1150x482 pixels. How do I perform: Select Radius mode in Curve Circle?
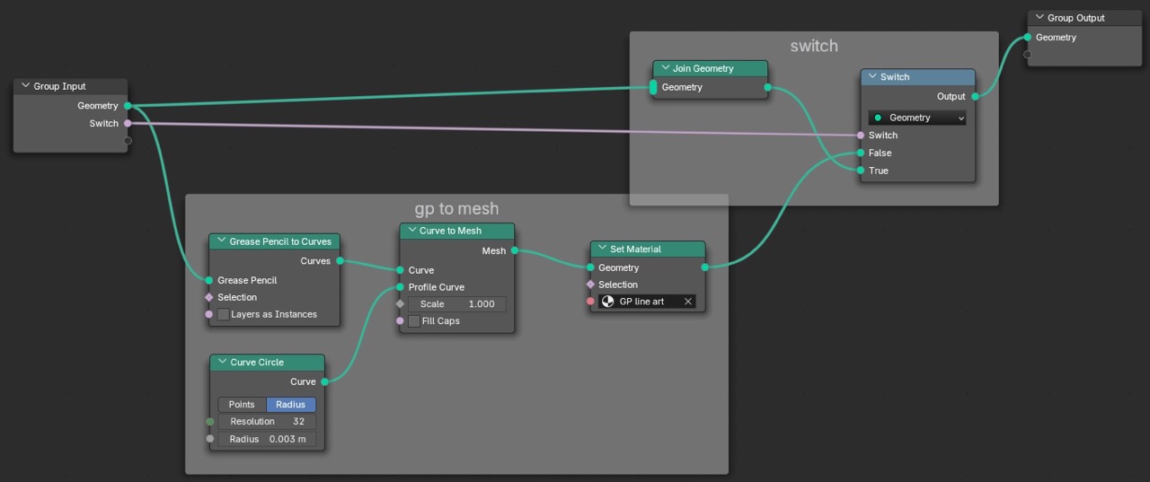tap(291, 405)
